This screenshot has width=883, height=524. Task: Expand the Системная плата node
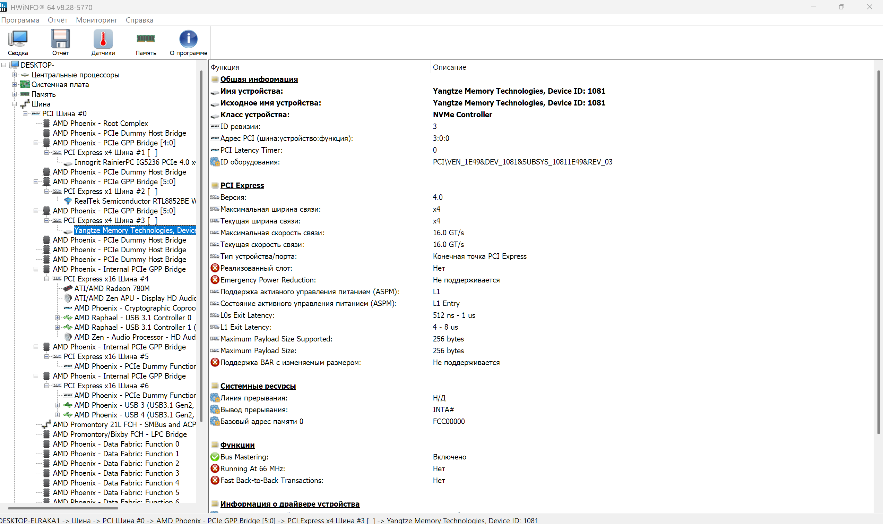click(x=15, y=84)
